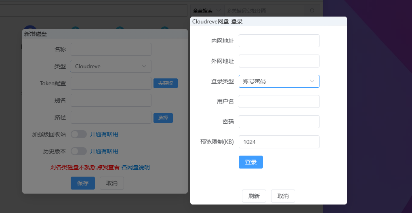The width and height of the screenshot is (412, 213).
Task: Click the search magnifier icon
Action: 312,11
